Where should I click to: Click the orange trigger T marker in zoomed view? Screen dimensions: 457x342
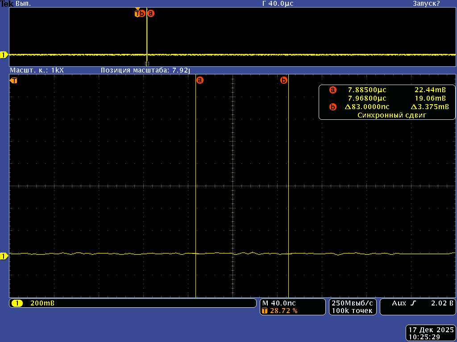click(x=14, y=81)
